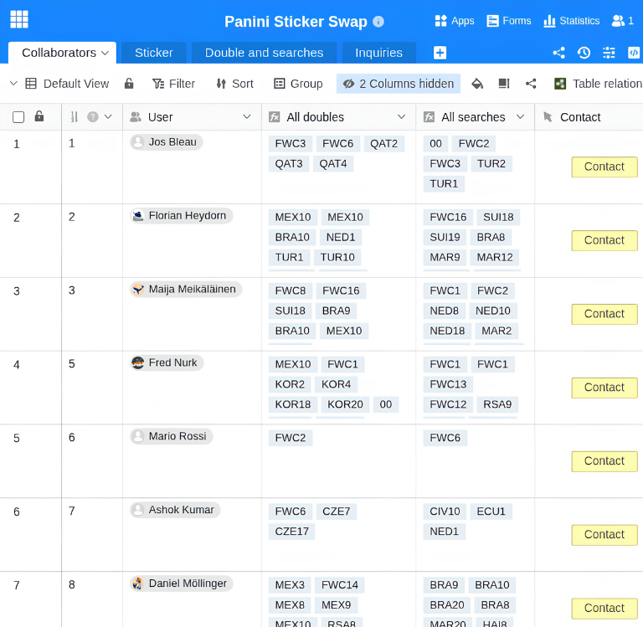This screenshot has height=627, width=643.
Task: Click the question mark help icon in header
Action: click(x=93, y=117)
